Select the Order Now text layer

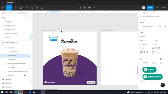(14, 52)
